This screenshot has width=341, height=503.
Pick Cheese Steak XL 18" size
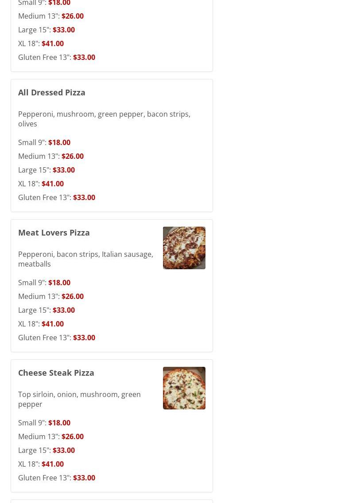[x=41, y=464]
